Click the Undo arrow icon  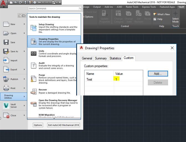point(40,2)
